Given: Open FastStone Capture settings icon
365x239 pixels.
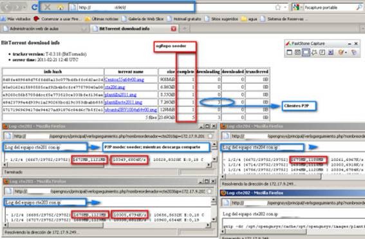Looking at the screenshot, I should point(354,52).
